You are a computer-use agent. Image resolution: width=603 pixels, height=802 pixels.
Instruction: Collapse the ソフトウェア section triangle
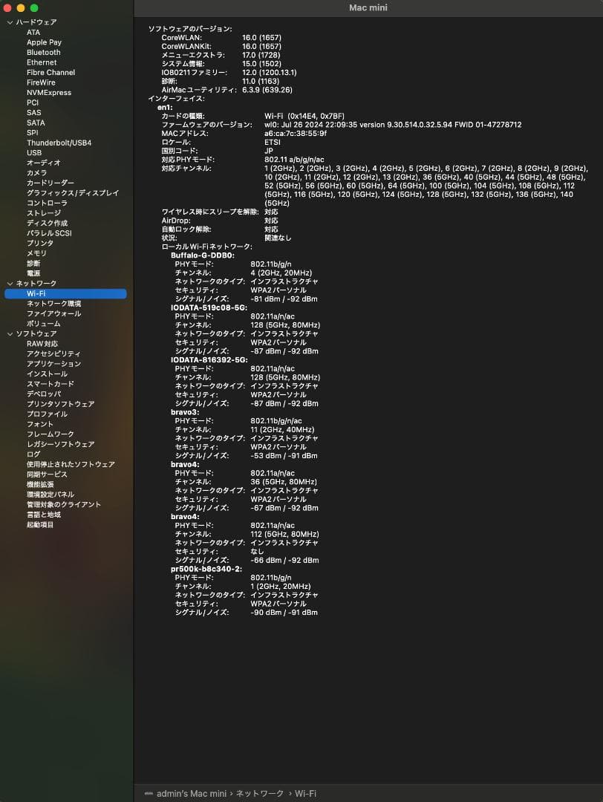(10, 334)
